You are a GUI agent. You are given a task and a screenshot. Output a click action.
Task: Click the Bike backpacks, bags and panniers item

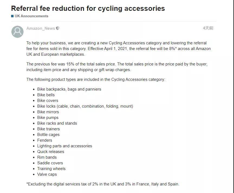[x=69, y=89]
